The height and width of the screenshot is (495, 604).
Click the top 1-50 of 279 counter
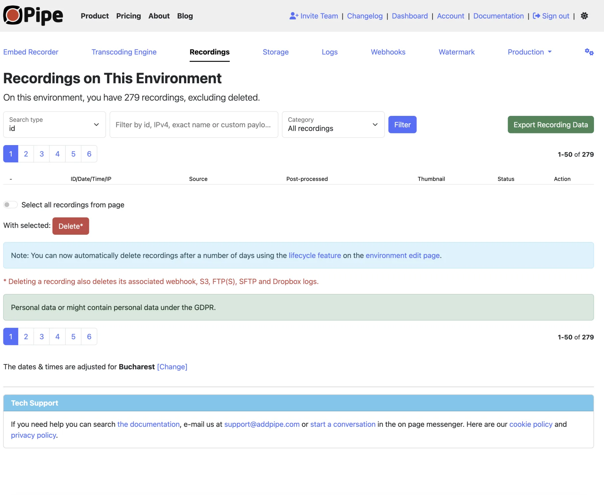[x=576, y=154]
